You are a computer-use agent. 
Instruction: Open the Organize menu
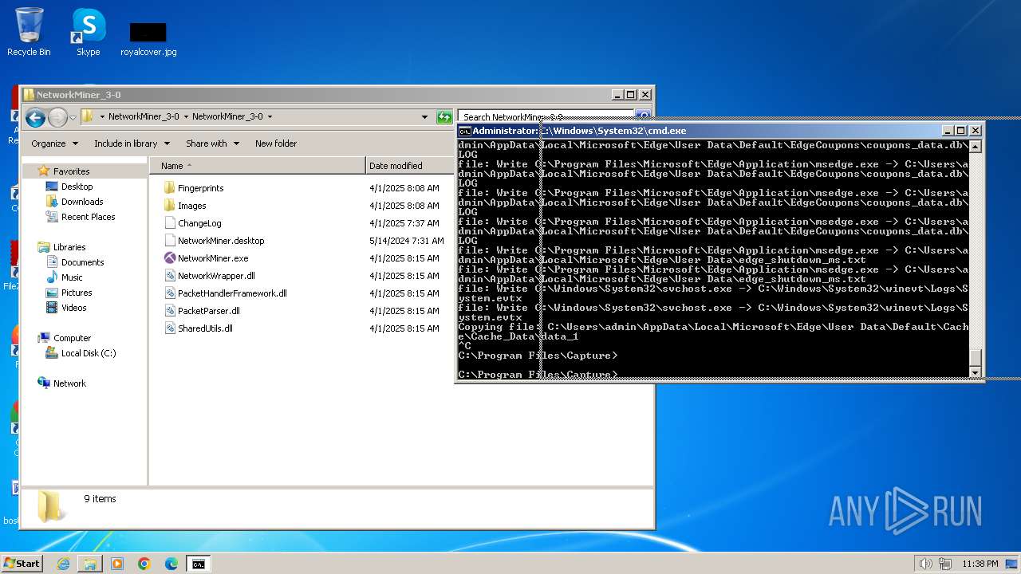pyautogui.click(x=54, y=143)
